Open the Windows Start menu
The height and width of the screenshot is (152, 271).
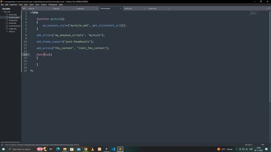(x=3, y=149)
